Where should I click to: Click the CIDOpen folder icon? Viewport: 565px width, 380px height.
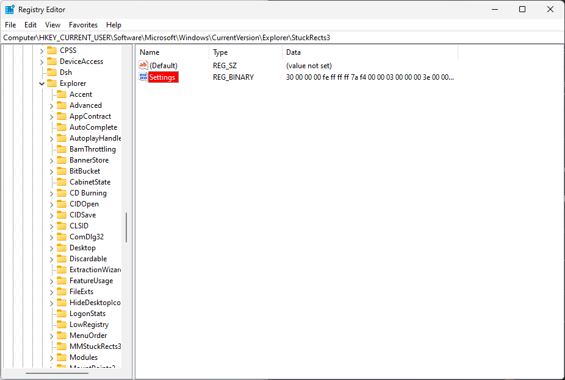coord(62,203)
